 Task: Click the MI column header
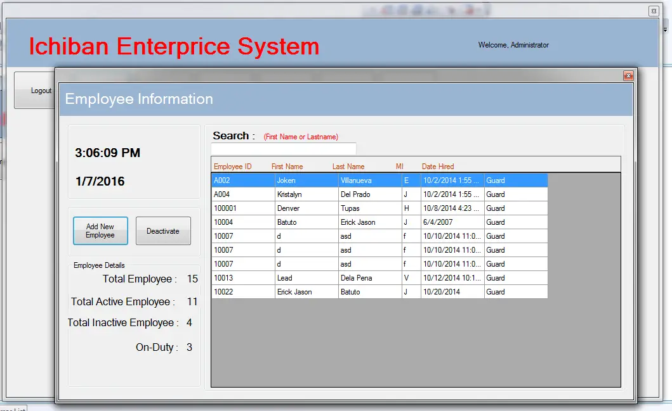(399, 167)
